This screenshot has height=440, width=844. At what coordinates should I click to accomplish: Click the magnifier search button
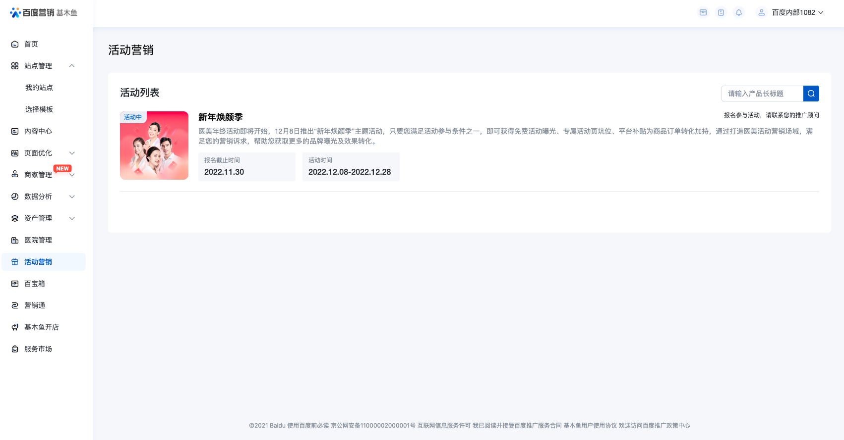tap(811, 94)
